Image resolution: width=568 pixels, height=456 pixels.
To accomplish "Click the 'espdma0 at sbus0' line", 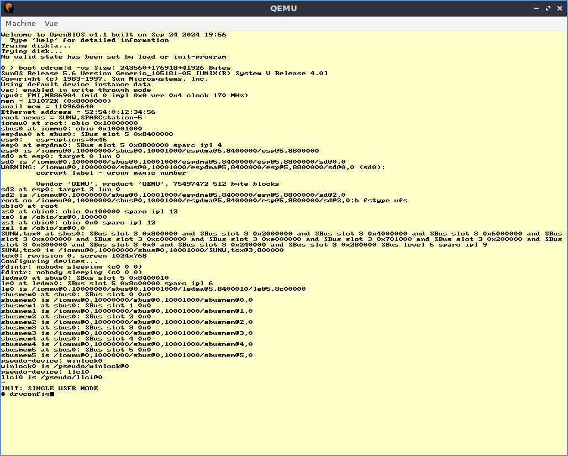I will click(87, 134).
